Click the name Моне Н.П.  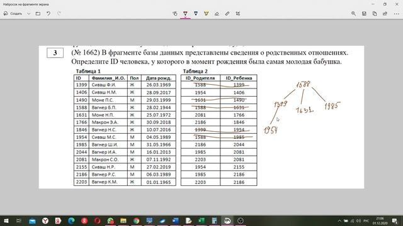(x=103, y=115)
